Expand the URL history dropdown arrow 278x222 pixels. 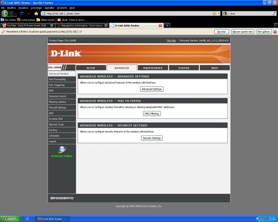(219, 14)
